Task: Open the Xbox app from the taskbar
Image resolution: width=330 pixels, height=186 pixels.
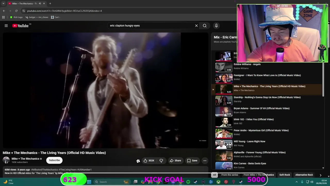Action: pyautogui.click(x=218, y=182)
